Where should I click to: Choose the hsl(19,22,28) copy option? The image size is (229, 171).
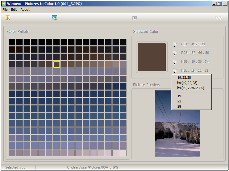coord(191,83)
